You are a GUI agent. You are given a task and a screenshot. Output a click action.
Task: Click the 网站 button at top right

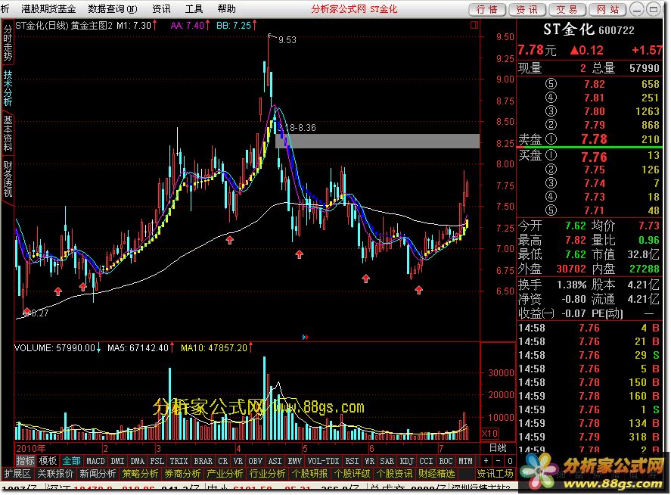(x=607, y=9)
